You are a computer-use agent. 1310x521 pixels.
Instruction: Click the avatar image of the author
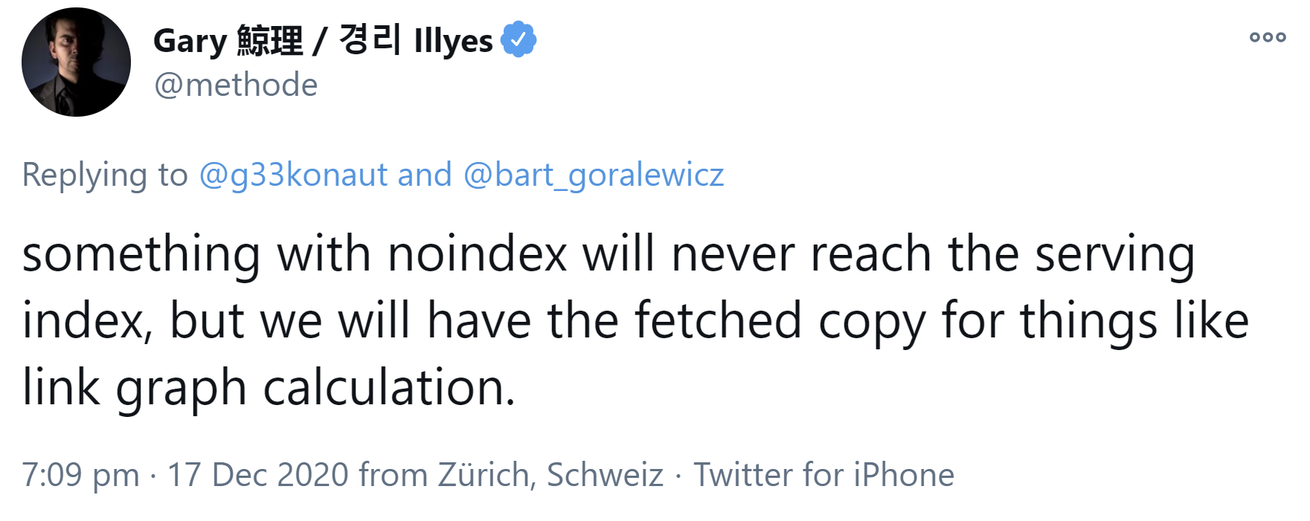tap(74, 59)
